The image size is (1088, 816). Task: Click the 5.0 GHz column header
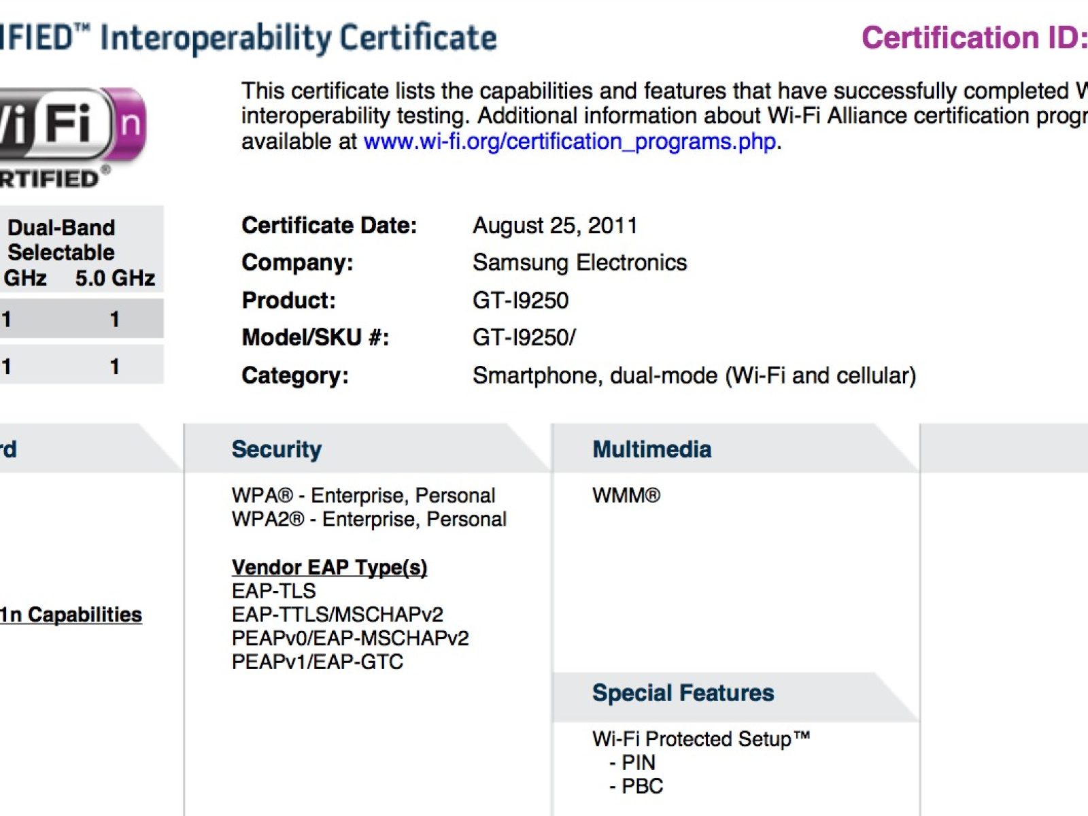coord(115,278)
